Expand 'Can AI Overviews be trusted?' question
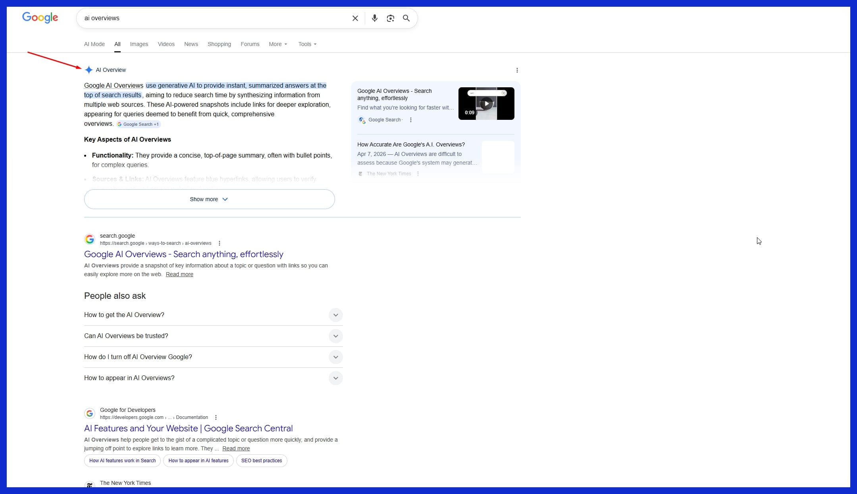857x494 pixels. click(335, 336)
